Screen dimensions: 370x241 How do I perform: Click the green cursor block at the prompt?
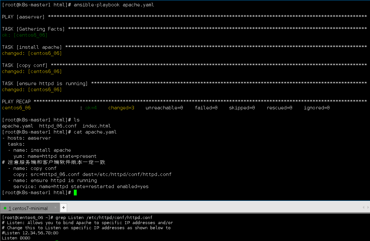coord(75,193)
